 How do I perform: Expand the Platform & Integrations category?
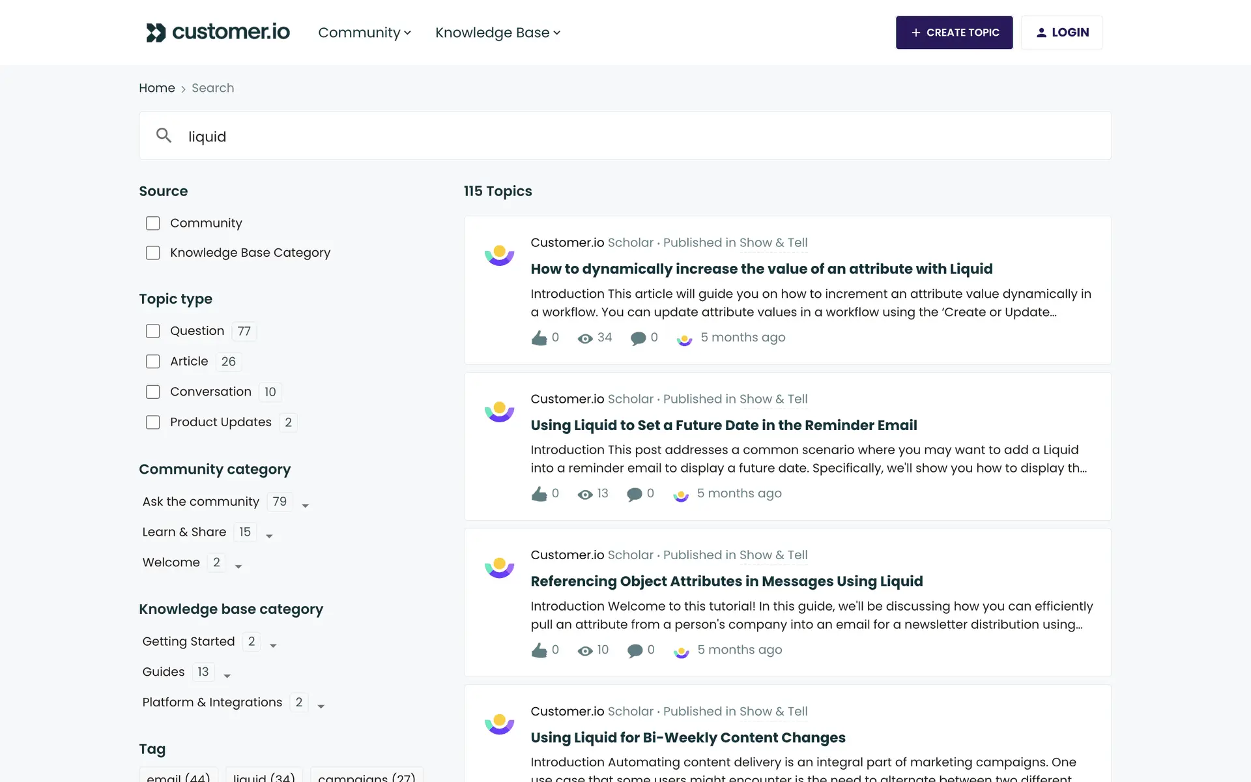[x=321, y=706]
